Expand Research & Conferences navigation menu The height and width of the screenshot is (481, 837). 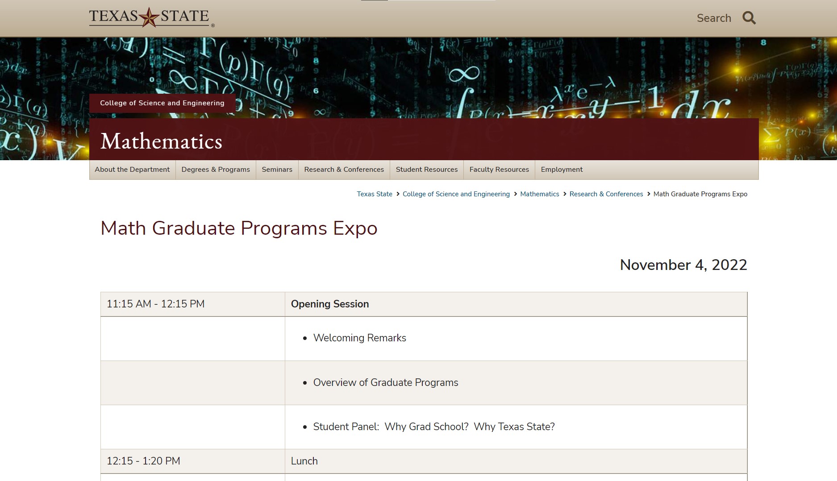[344, 170]
